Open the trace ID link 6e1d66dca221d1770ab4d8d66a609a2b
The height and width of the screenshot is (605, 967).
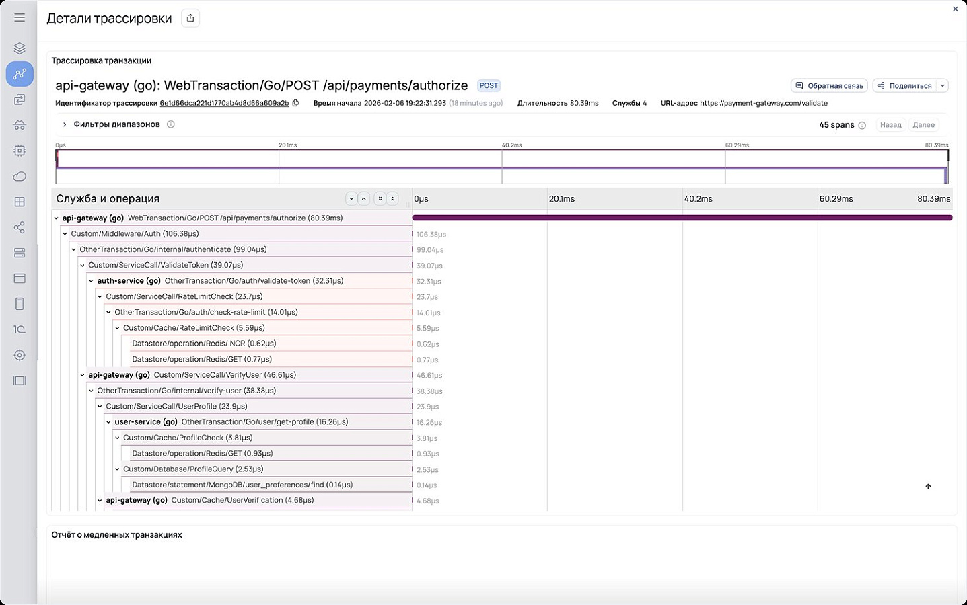pyautogui.click(x=224, y=103)
